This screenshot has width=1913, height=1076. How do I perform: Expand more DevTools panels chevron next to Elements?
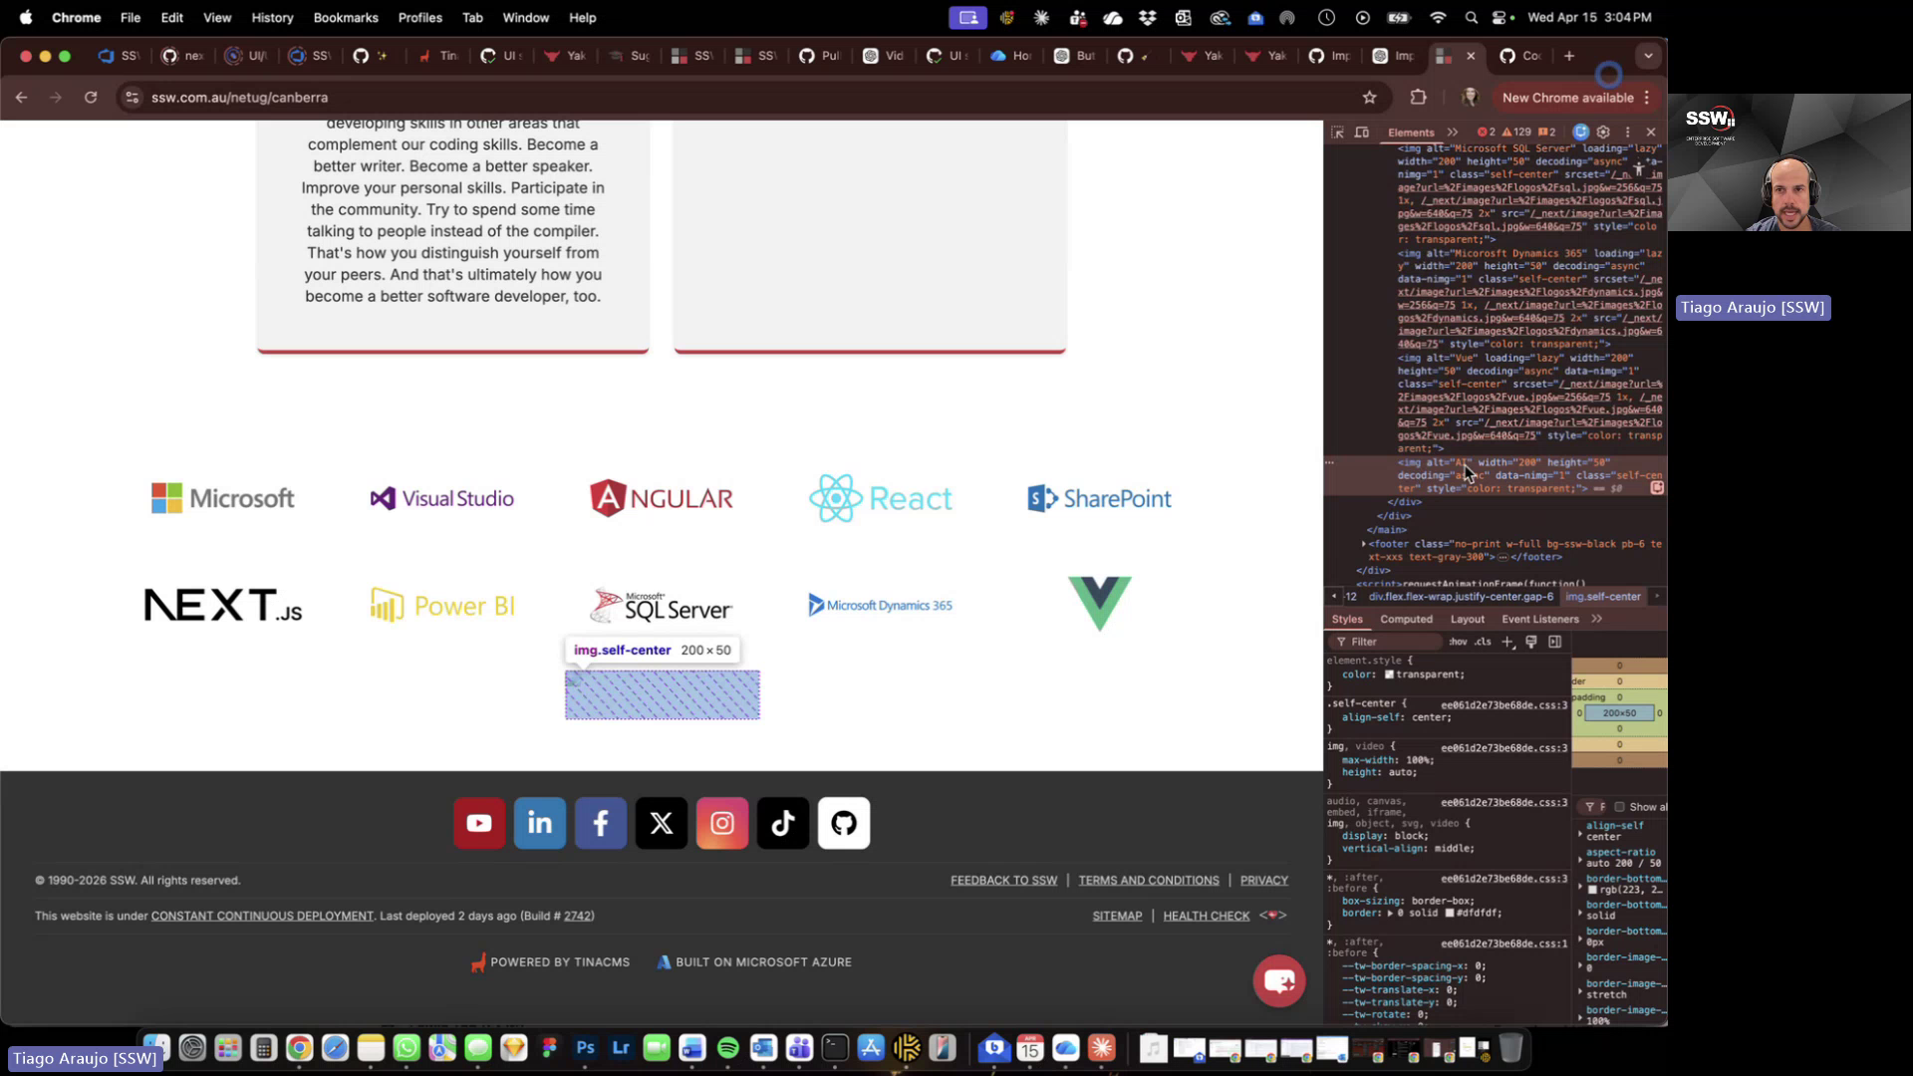(1453, 133)
